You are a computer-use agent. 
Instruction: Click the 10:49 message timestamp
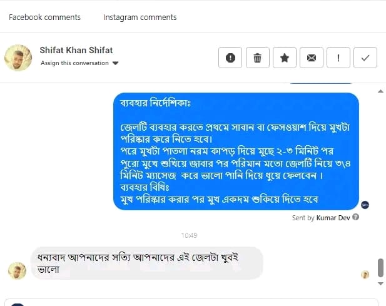(189, 235)
